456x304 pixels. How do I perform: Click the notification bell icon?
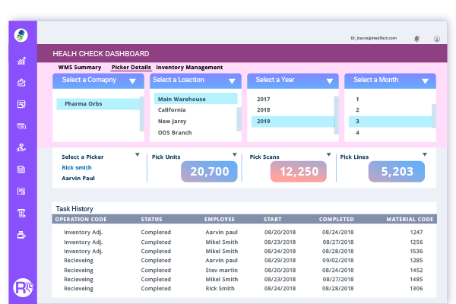pyautogui.click(x=416, y=37)
